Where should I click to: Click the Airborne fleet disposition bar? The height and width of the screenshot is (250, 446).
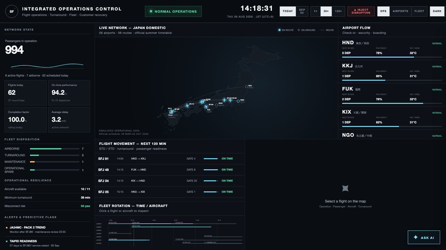[x=55, y=149]
